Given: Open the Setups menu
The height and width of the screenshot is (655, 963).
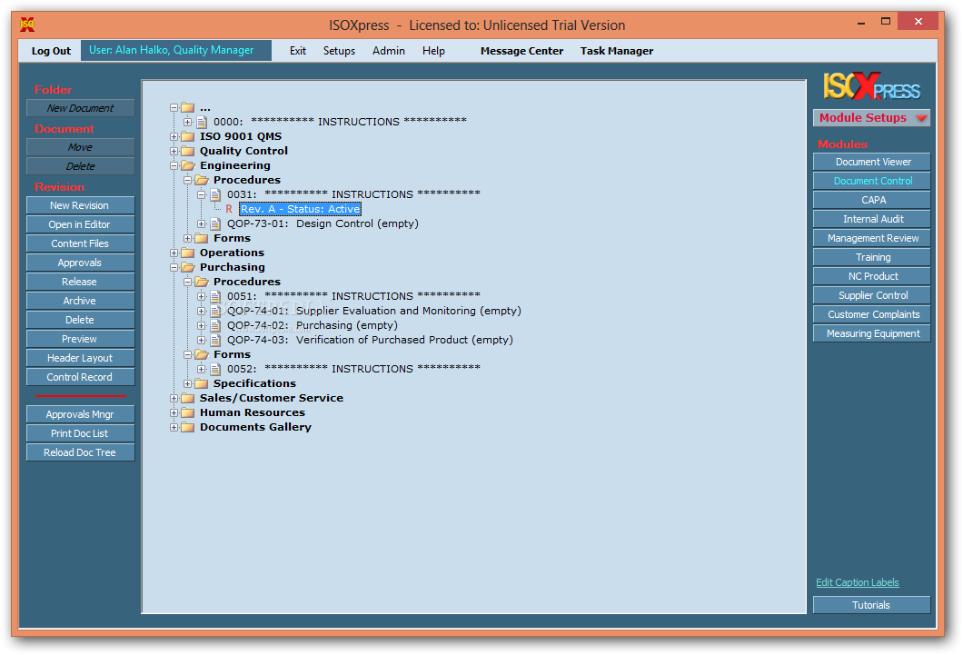Looking at the screenshot, I should point(339,51).
